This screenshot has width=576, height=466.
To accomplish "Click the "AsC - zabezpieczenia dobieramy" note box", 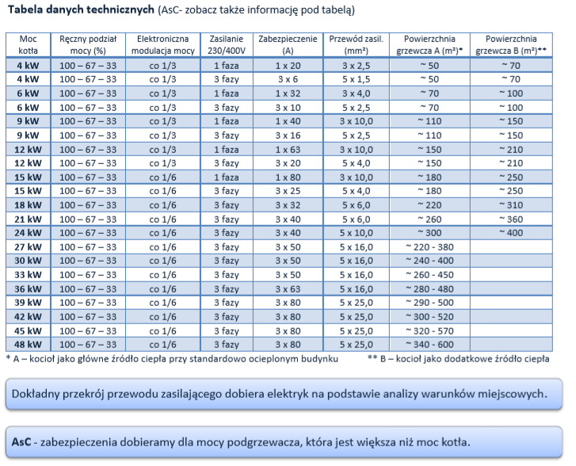I will pos(287,441).
